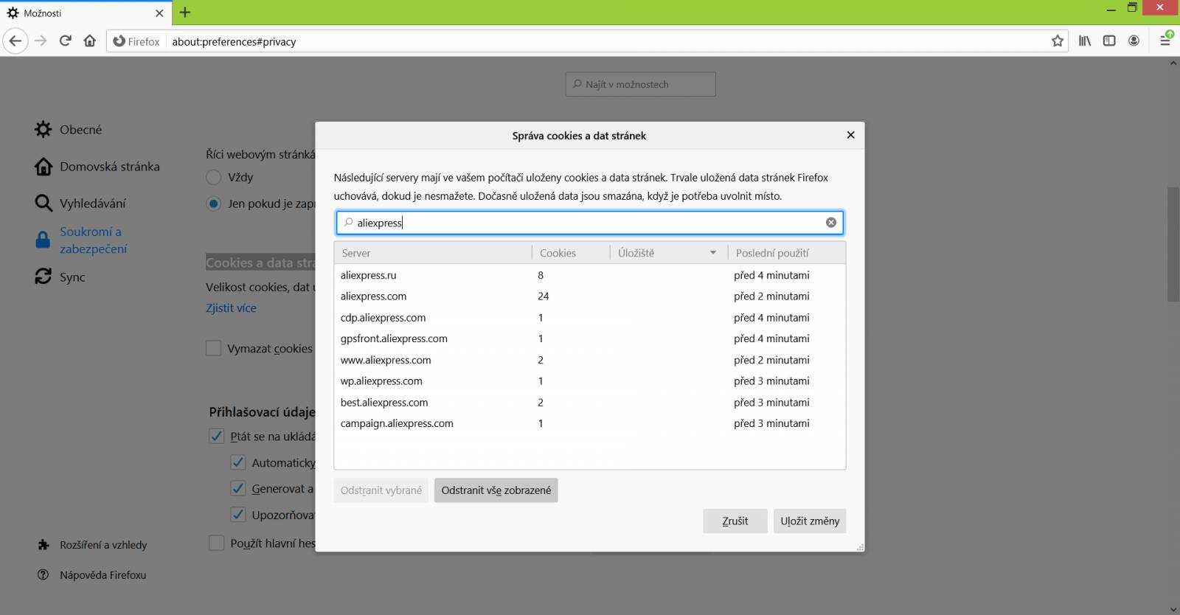Image resolution: width=1180 pixels, height=615 pixels.
Task: Click the Obecné gear icon
Action: (44, 129)
